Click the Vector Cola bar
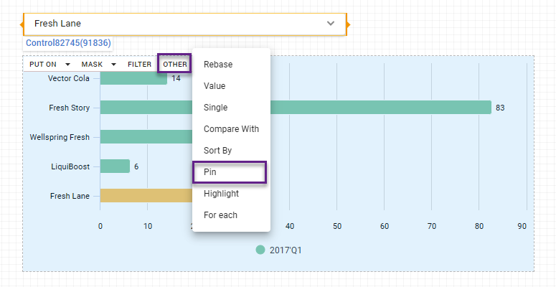Screen dimensions: 556x287 click(x=133, y=78)
